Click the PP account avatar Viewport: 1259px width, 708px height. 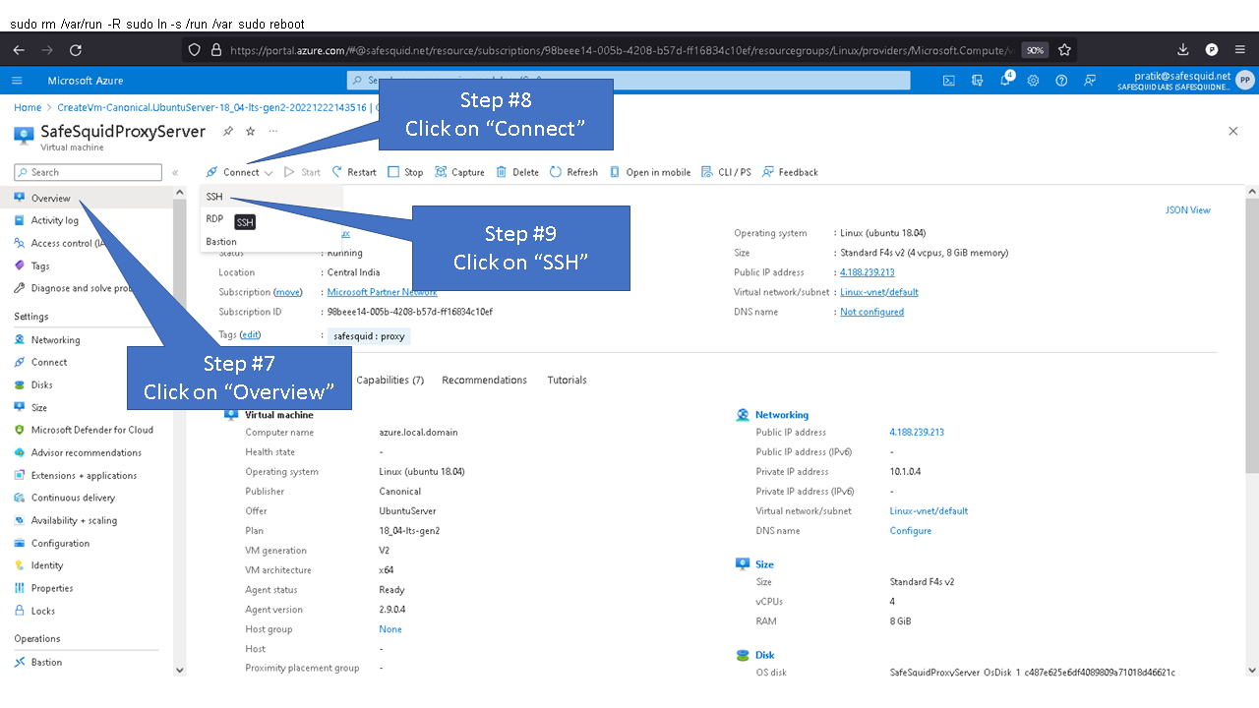pos(1244,81)
